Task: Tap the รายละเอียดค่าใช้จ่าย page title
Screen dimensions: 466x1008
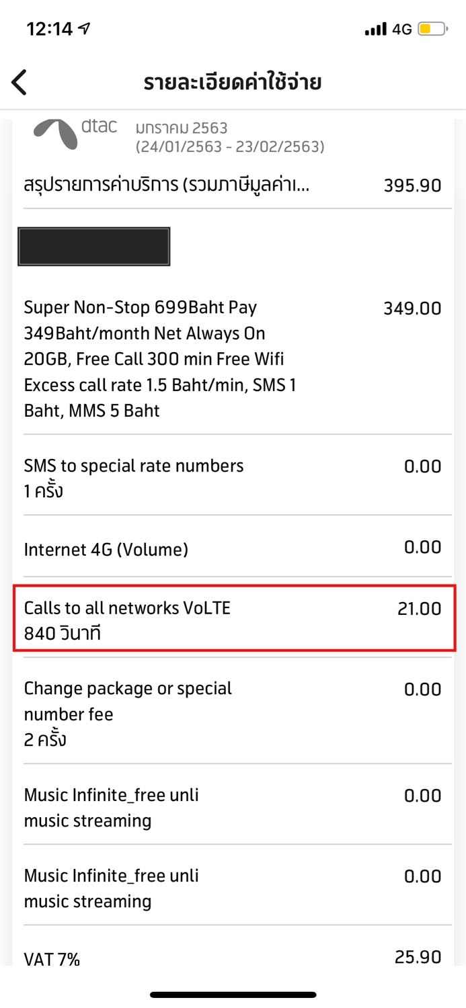Action: pos(233,83)
